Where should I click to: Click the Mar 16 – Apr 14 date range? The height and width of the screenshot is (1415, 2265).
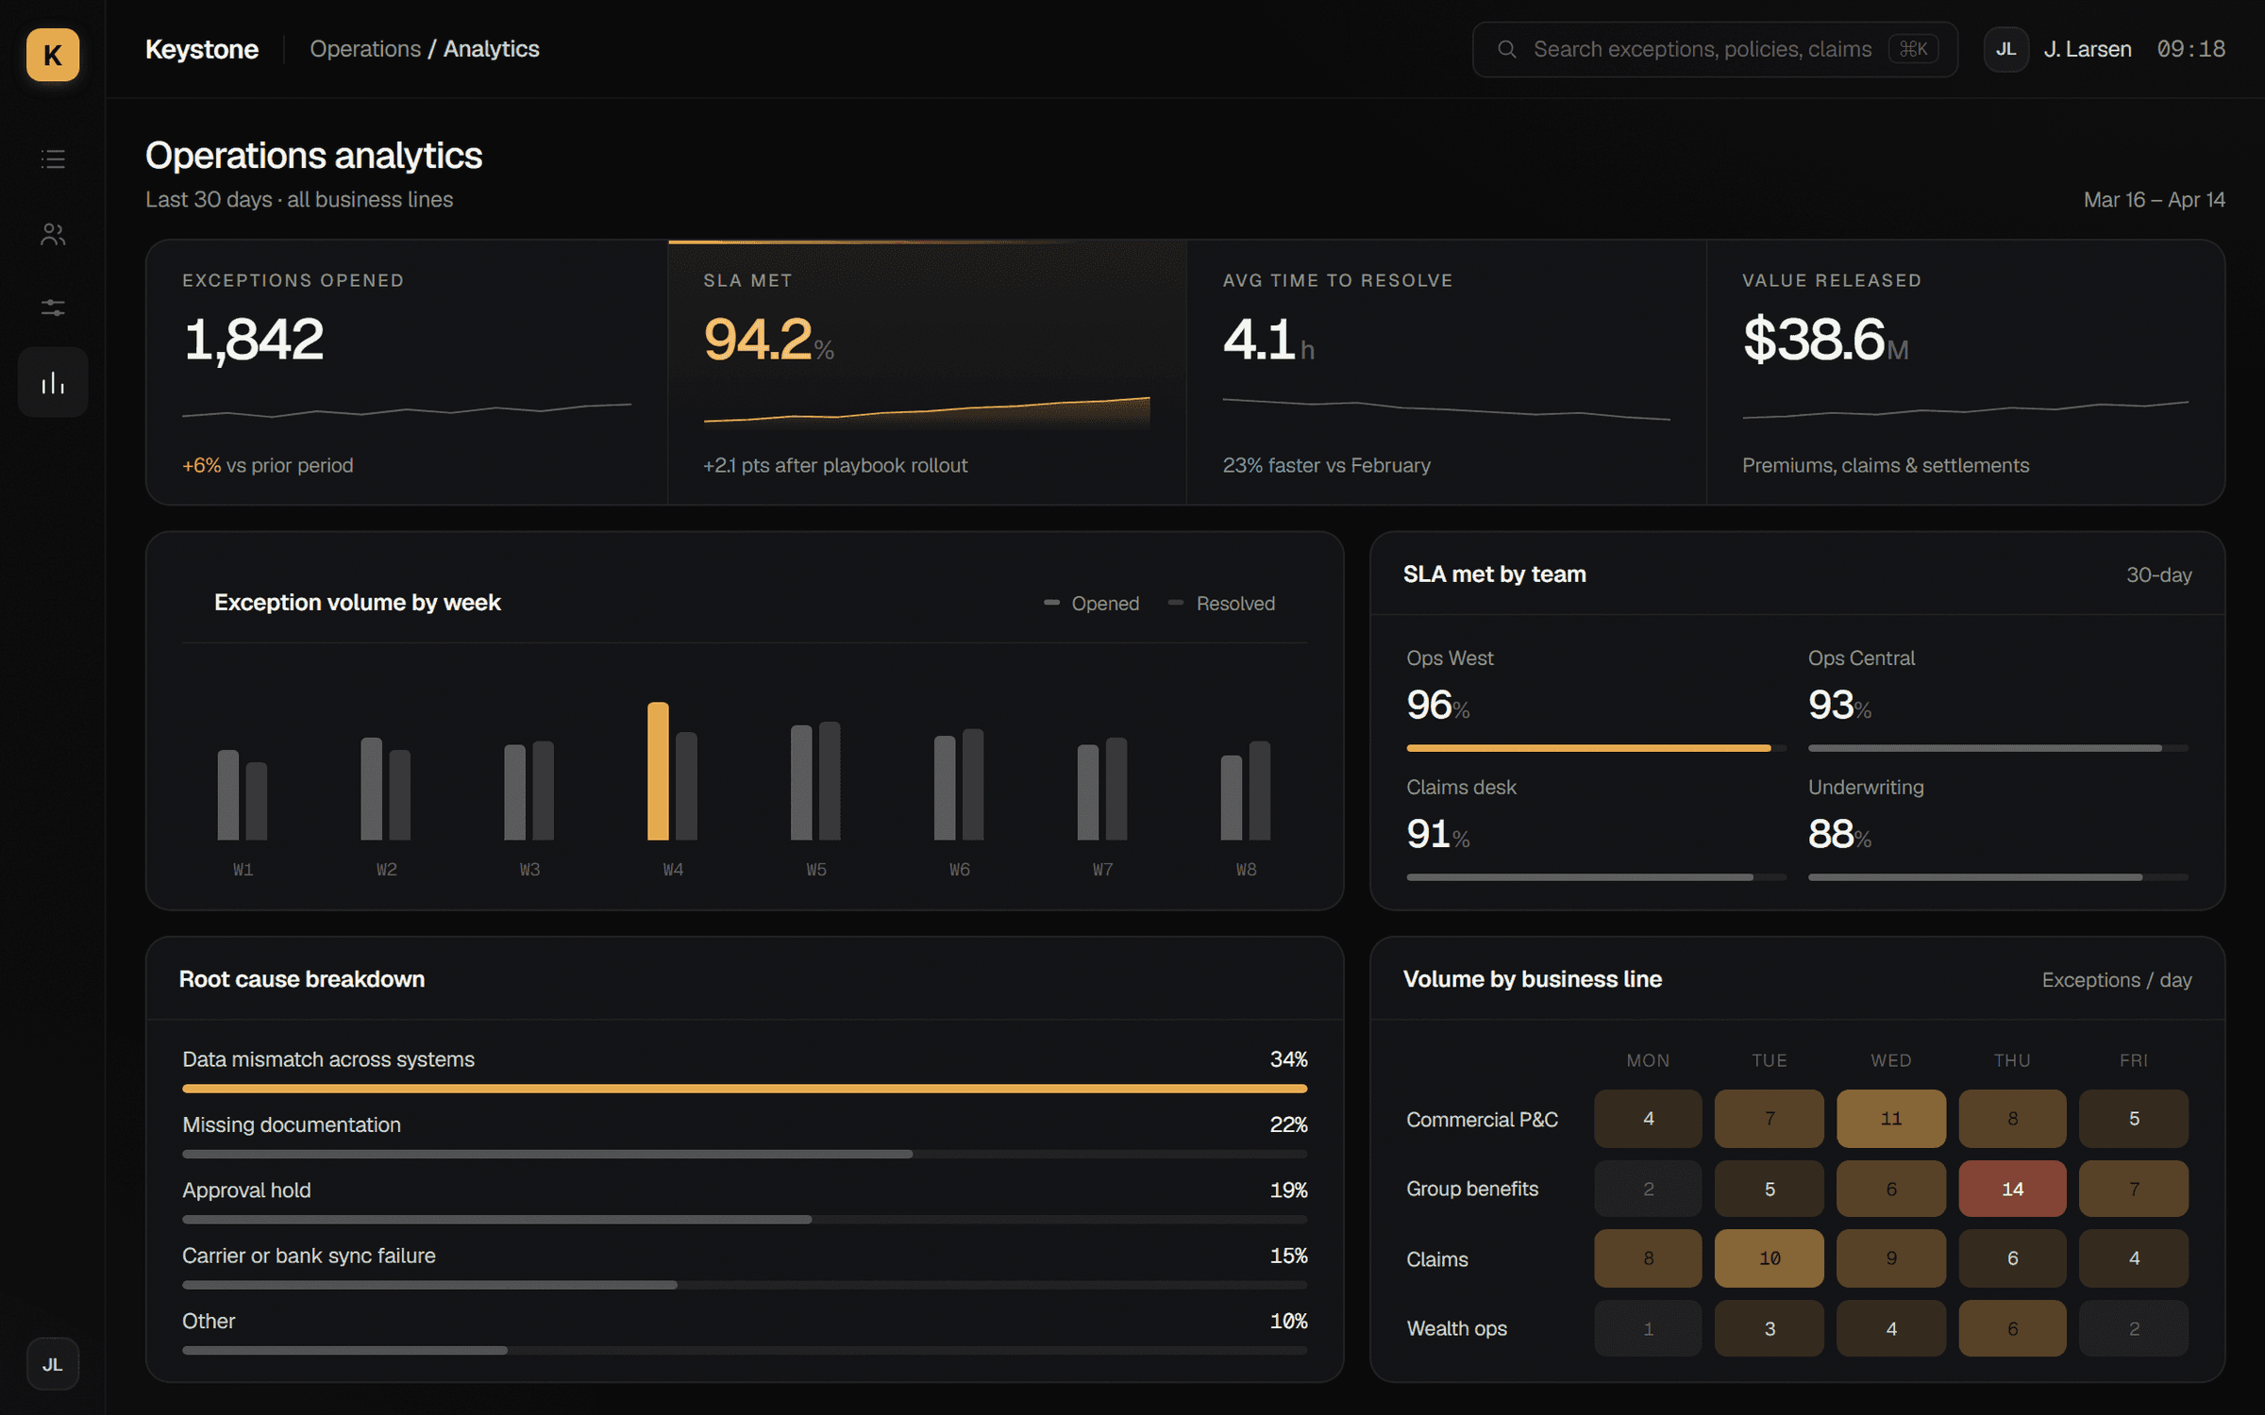2154,200
